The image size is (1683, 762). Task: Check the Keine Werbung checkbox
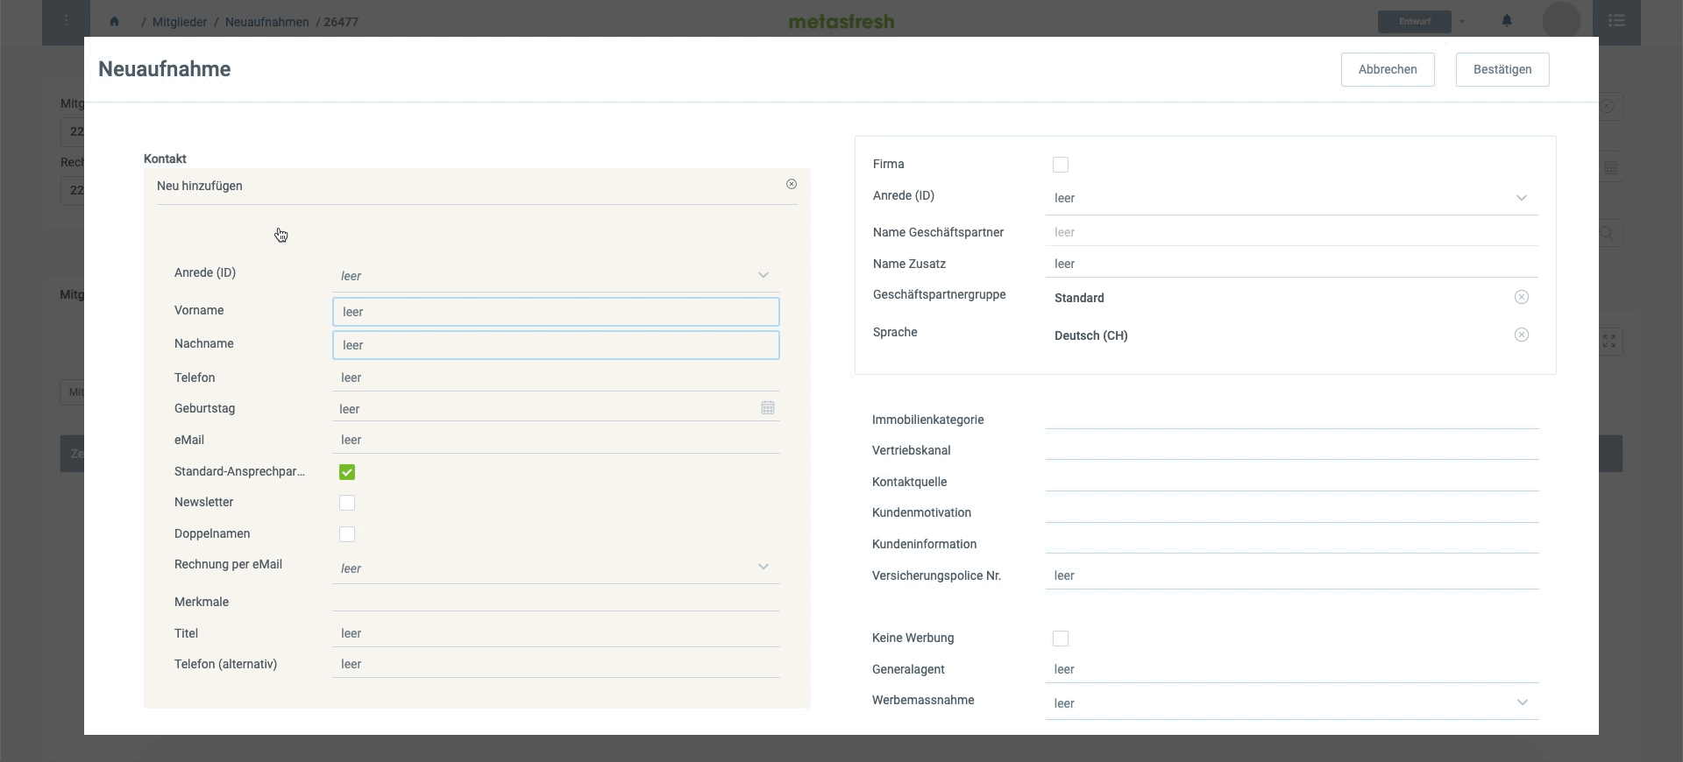tap(1061, 639)
